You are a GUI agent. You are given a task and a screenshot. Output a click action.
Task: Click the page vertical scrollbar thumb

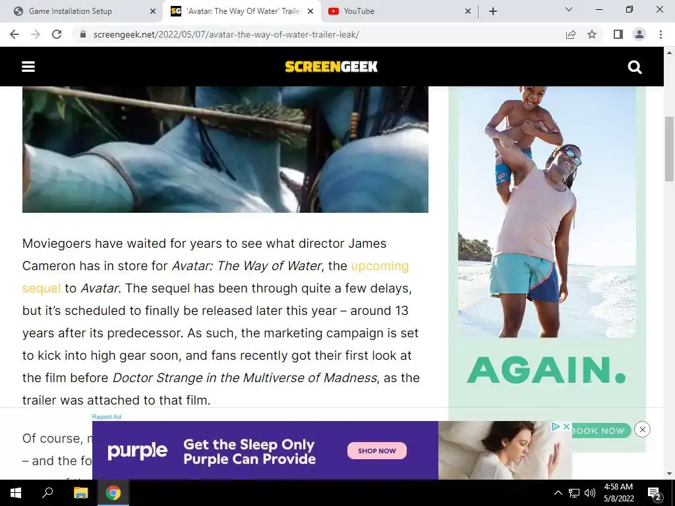click(x=669, y=149)
